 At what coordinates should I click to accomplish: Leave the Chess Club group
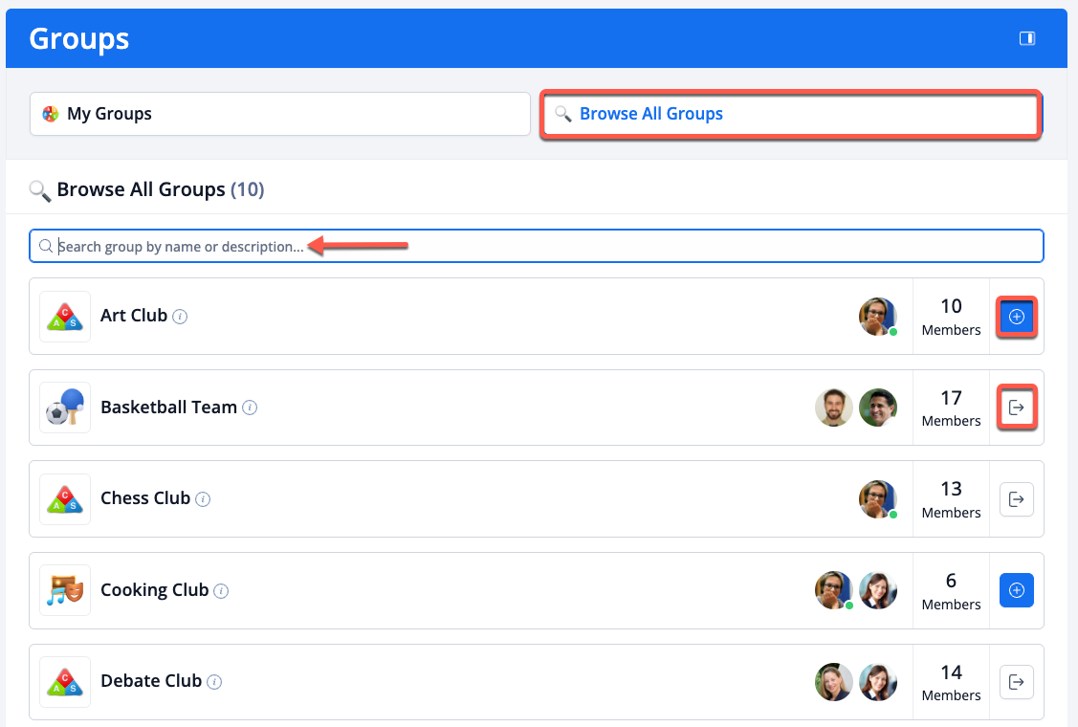(1016, 499)
